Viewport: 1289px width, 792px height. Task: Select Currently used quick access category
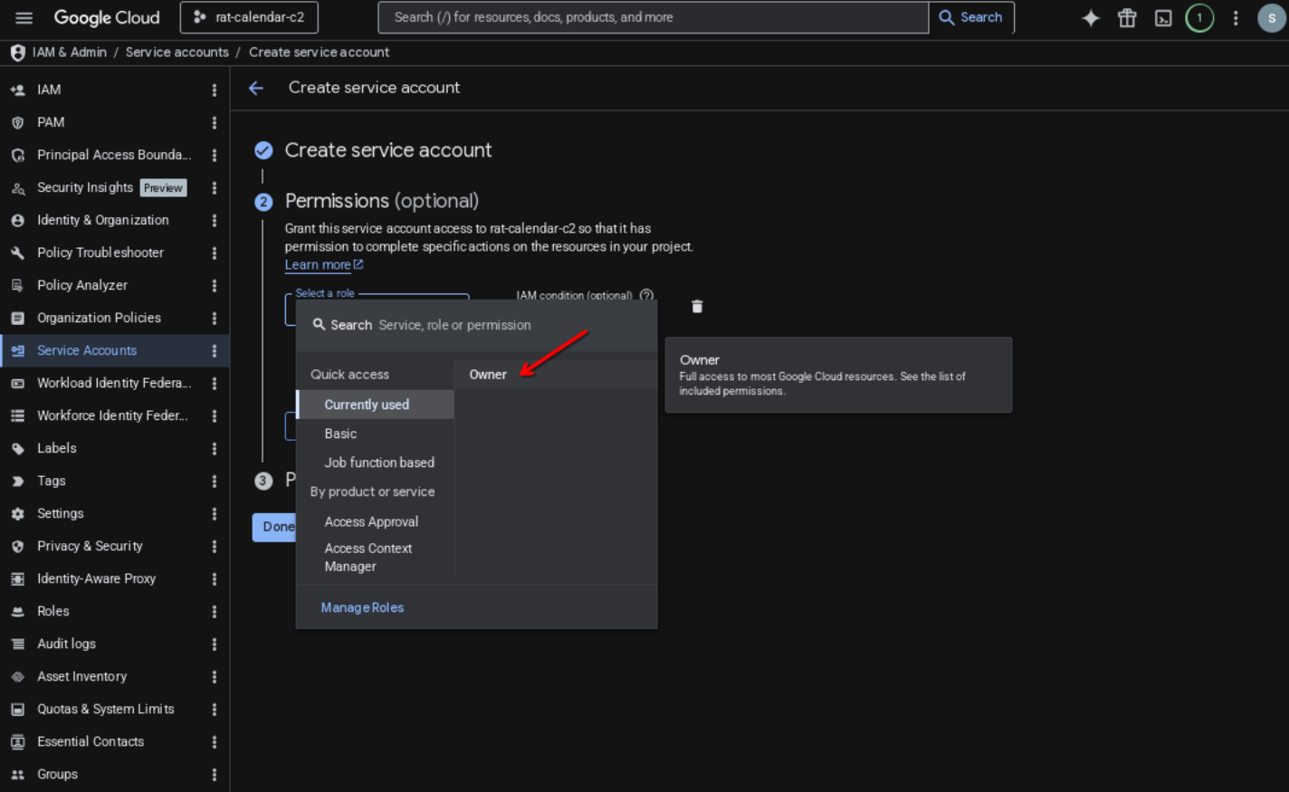point(375,405)
